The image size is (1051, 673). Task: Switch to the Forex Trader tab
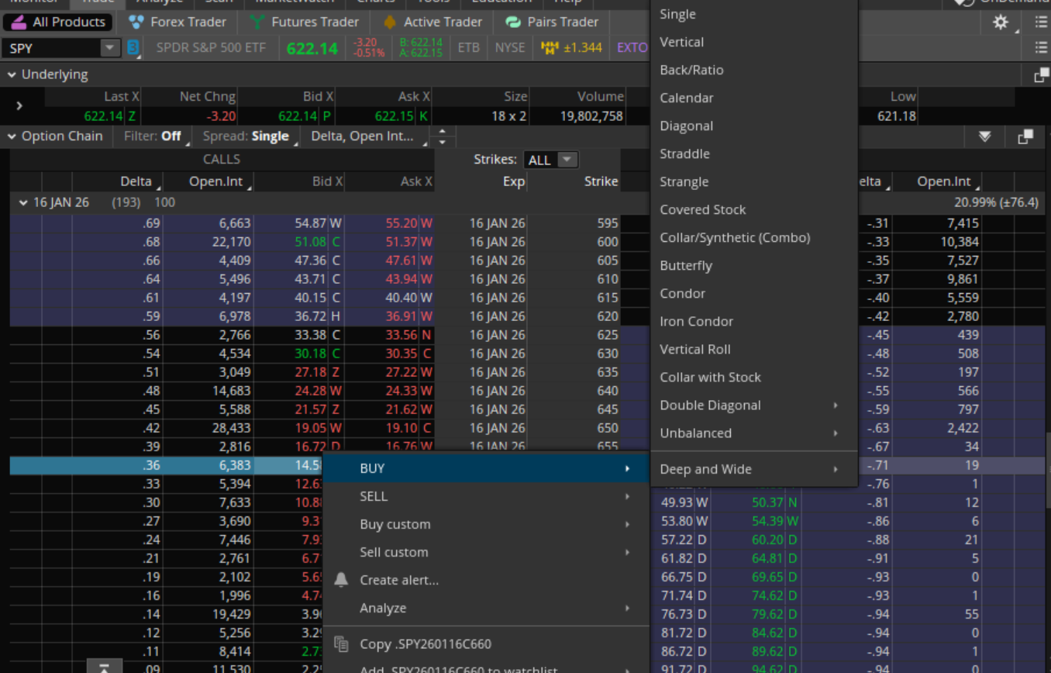point(177,22)
